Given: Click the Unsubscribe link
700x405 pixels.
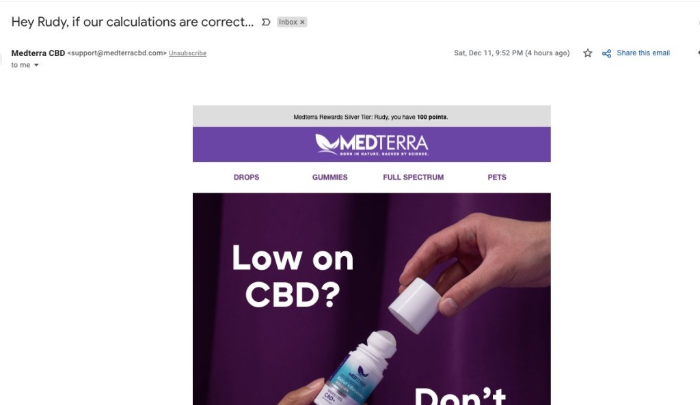Looking at the screenshot, I should coord(187,53).
